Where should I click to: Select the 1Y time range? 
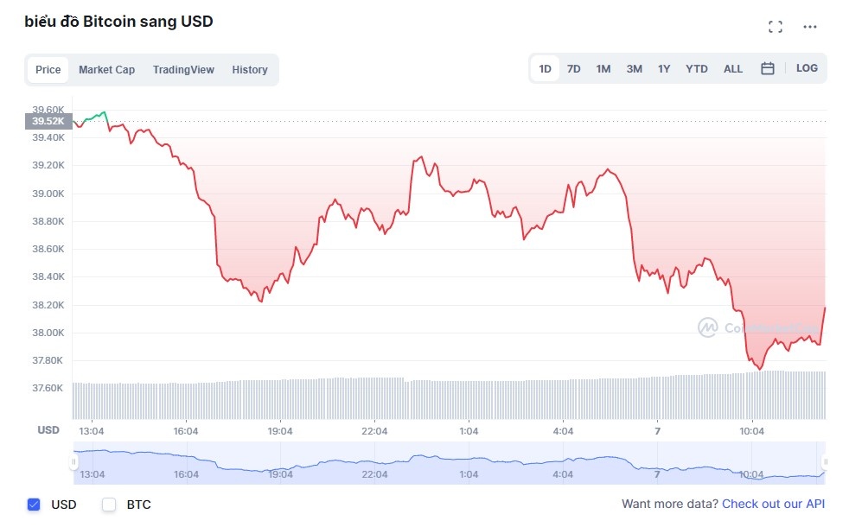(663, 67)
